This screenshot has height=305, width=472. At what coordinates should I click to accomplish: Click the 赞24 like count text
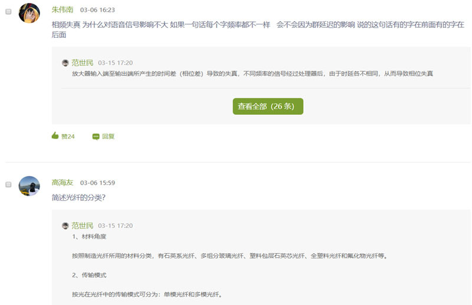68,137
